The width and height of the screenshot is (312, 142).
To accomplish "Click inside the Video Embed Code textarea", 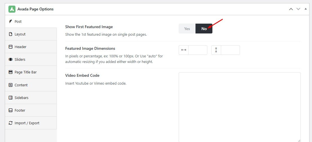I will coord(239,107).
